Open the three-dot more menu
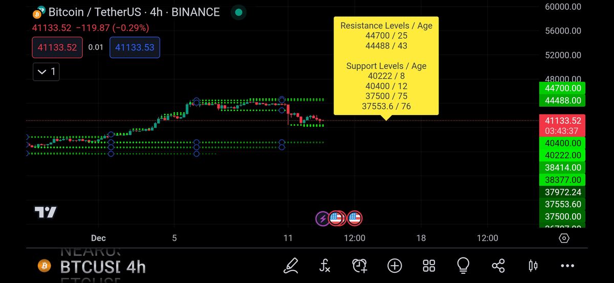The height and width of the screenshot is (283, 614). (x=567, y=265)
